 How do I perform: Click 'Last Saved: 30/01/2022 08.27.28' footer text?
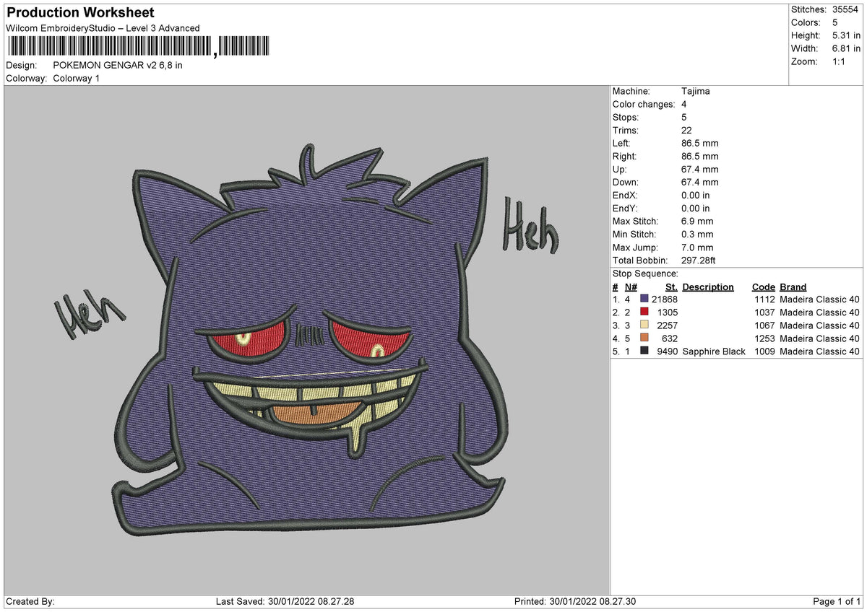[285, 602]
